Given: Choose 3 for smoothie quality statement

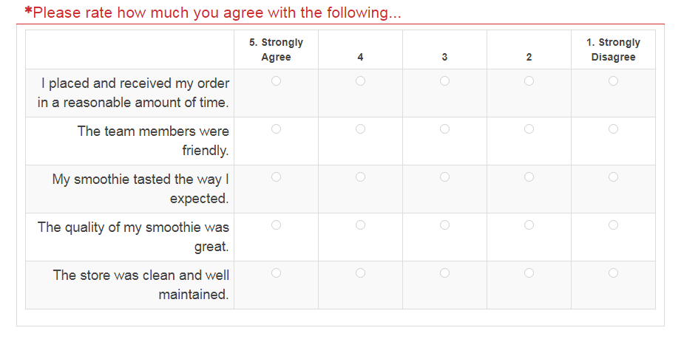Looking at the screenshot, I should (444, 225).
